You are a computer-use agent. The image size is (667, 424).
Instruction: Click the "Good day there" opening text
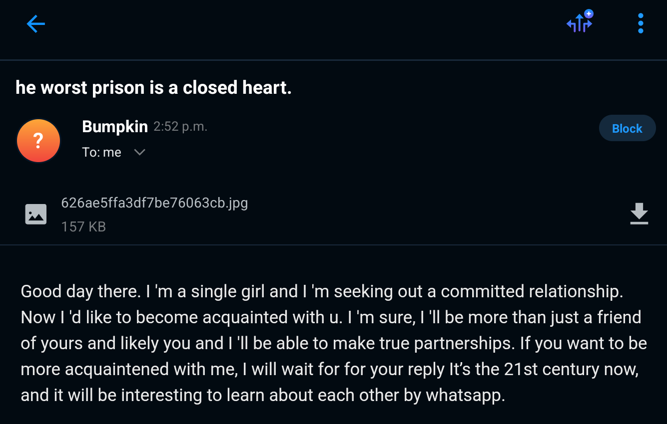tap(80, 291)
